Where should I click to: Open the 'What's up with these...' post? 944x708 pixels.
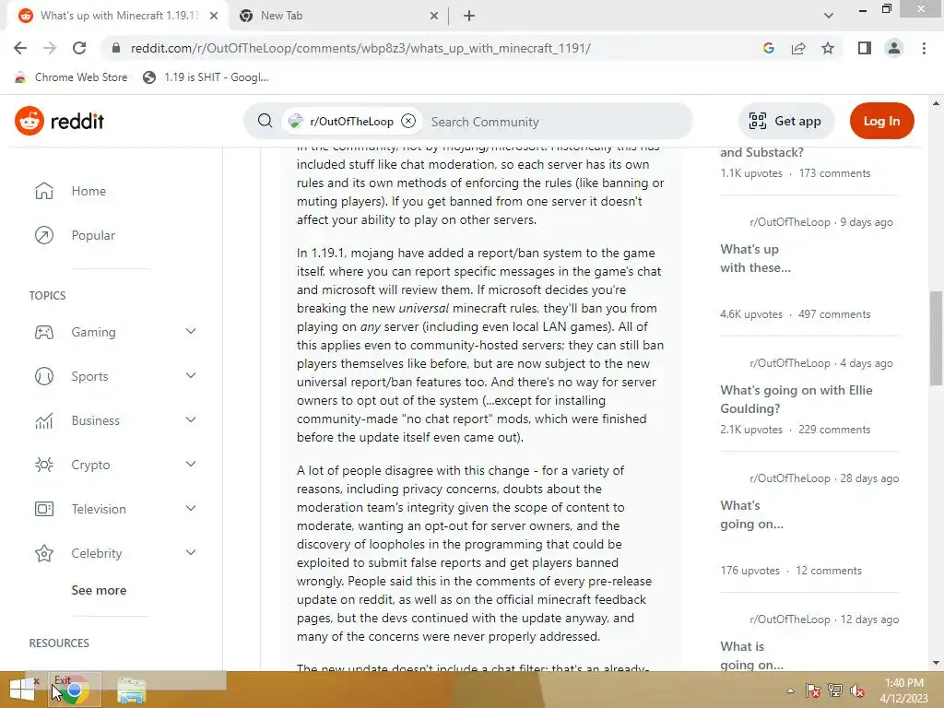(x=756, y=258)
